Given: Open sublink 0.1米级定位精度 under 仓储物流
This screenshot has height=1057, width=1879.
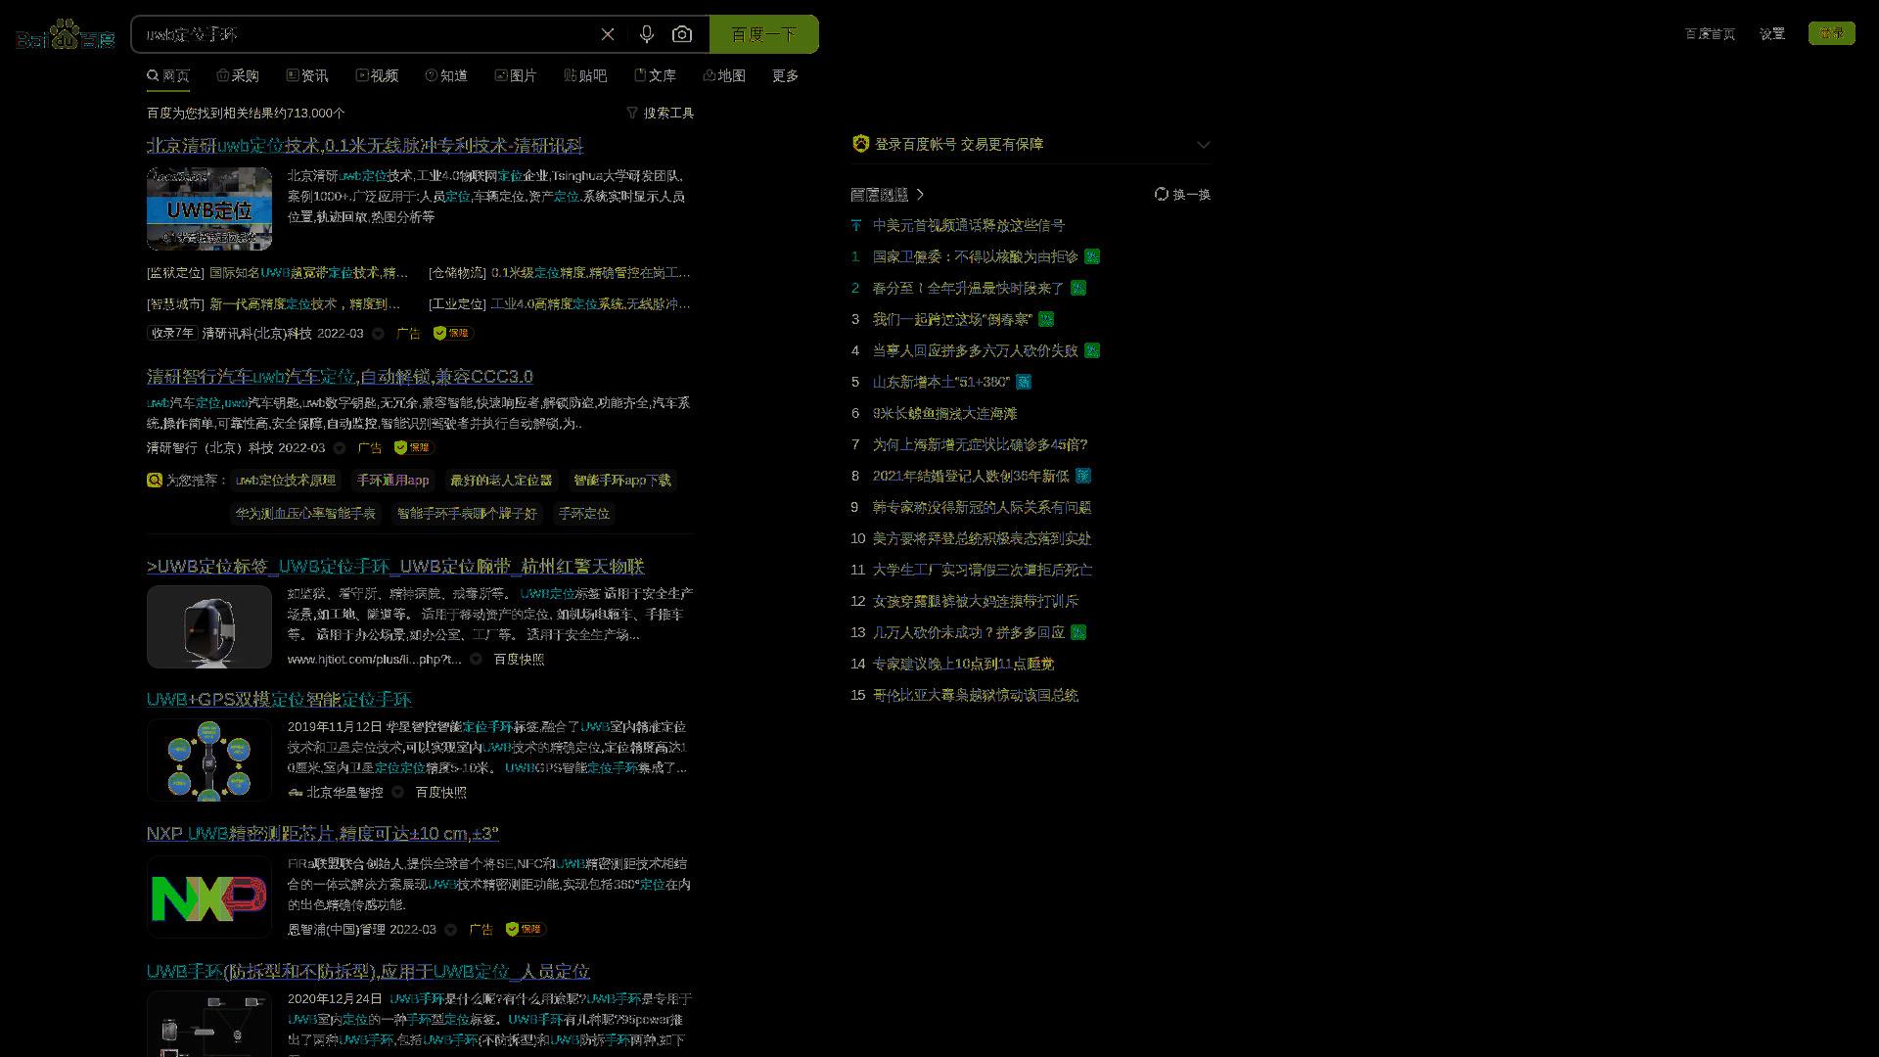Looking at the screenshot, I should [x=590, y=273].
